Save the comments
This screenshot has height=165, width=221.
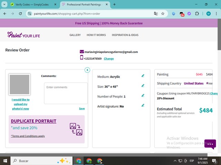[x=82, y=109]
